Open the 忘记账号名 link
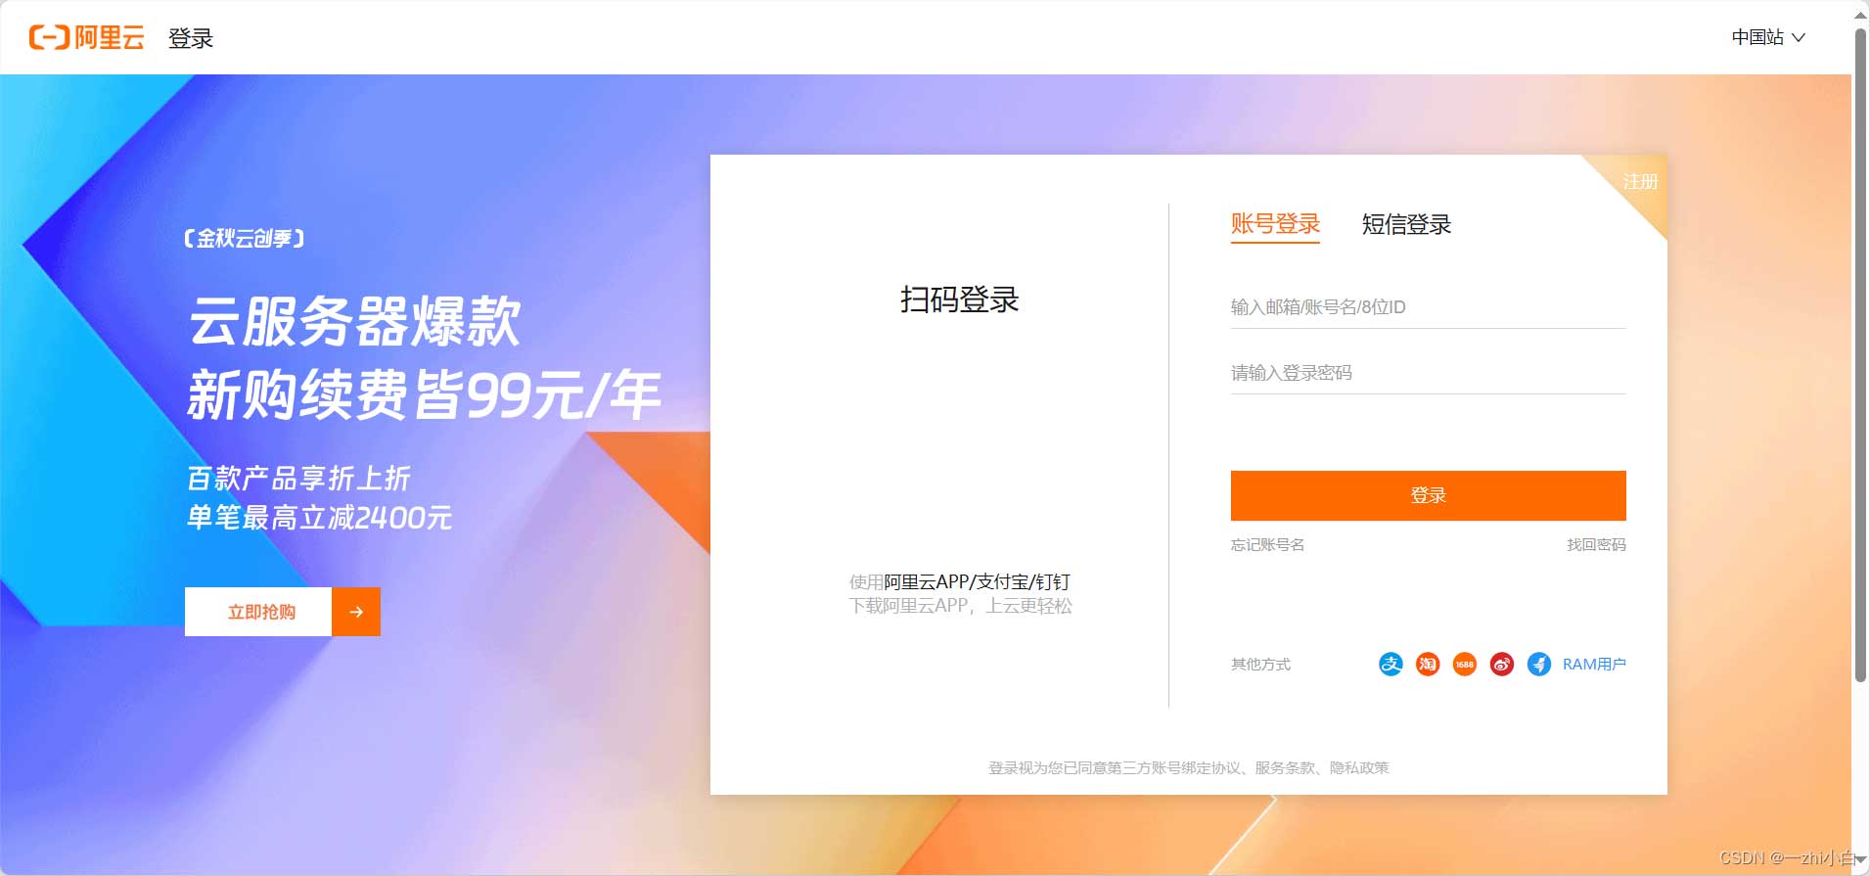Image resolution: width=1870 pixels, height=876 pixels. tap(1267, 545)
